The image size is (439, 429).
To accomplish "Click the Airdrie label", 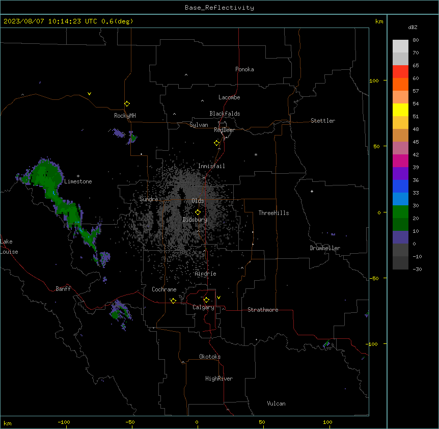I will pos(206,274).
